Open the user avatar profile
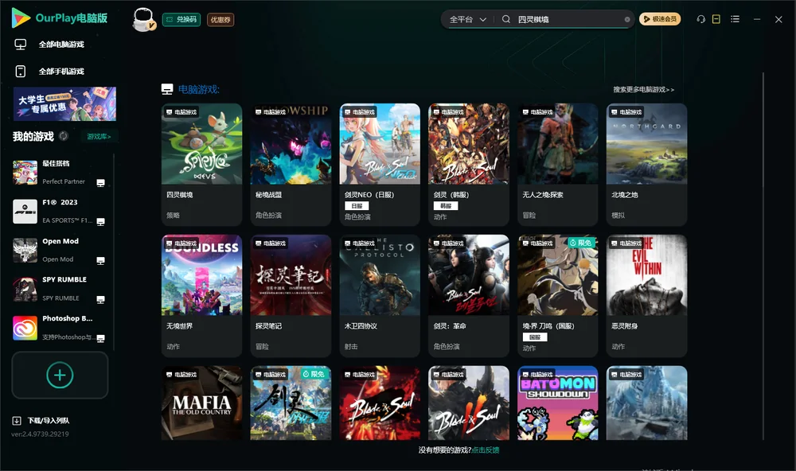 [143, 19]
